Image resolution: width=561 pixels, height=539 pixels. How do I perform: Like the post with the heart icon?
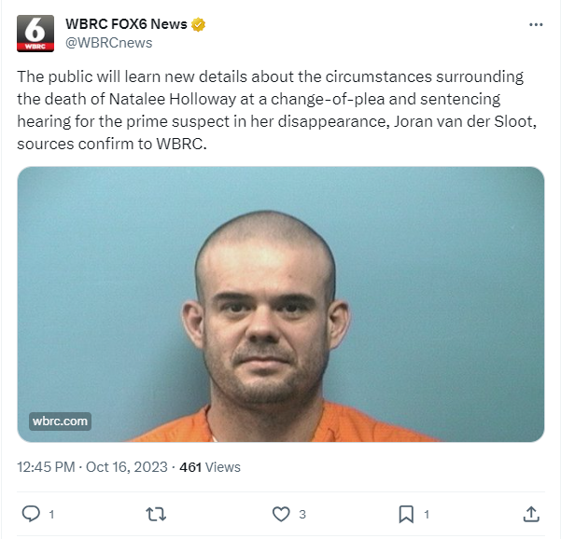(x=281, y=514)
